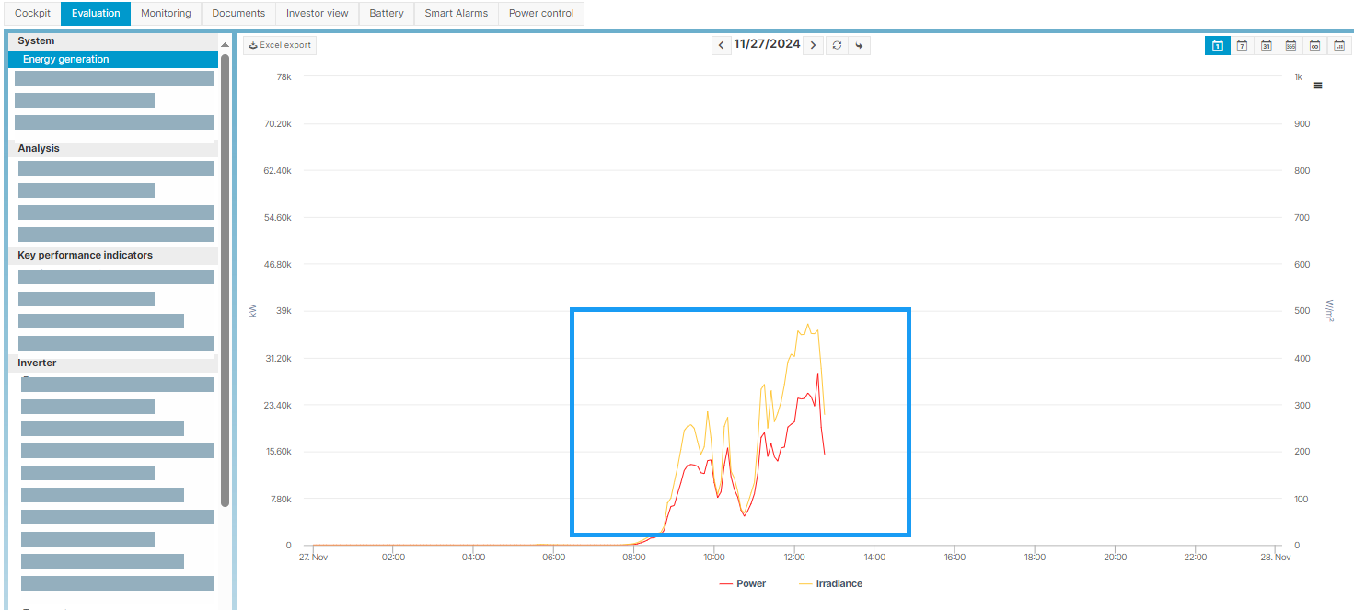
Task: Click the Excel export button
Action: [280, 45]
